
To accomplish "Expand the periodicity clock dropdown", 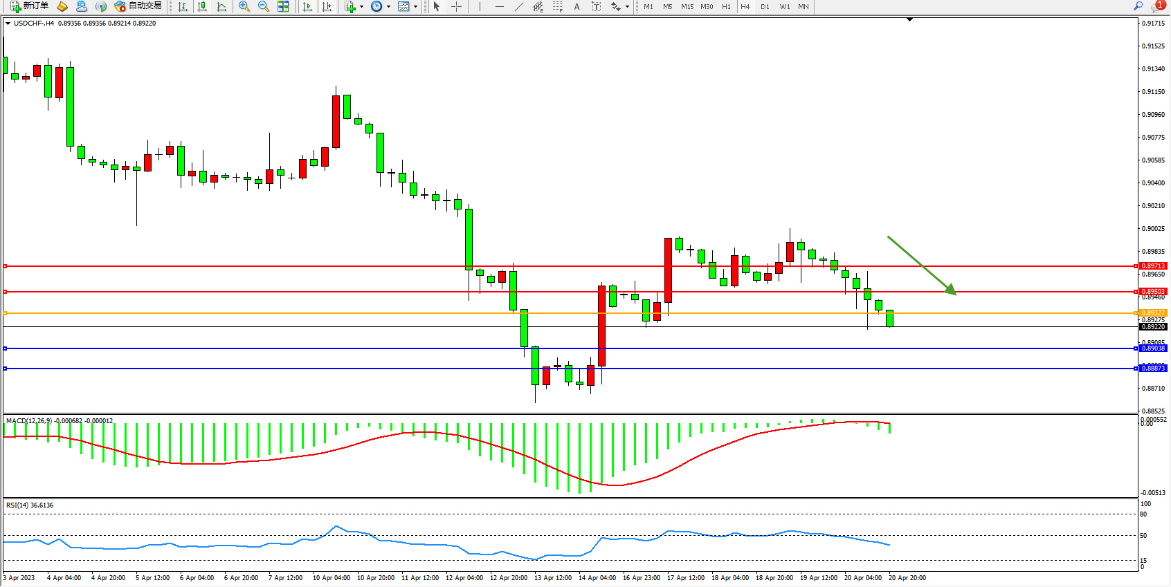I will click(388, 6).
